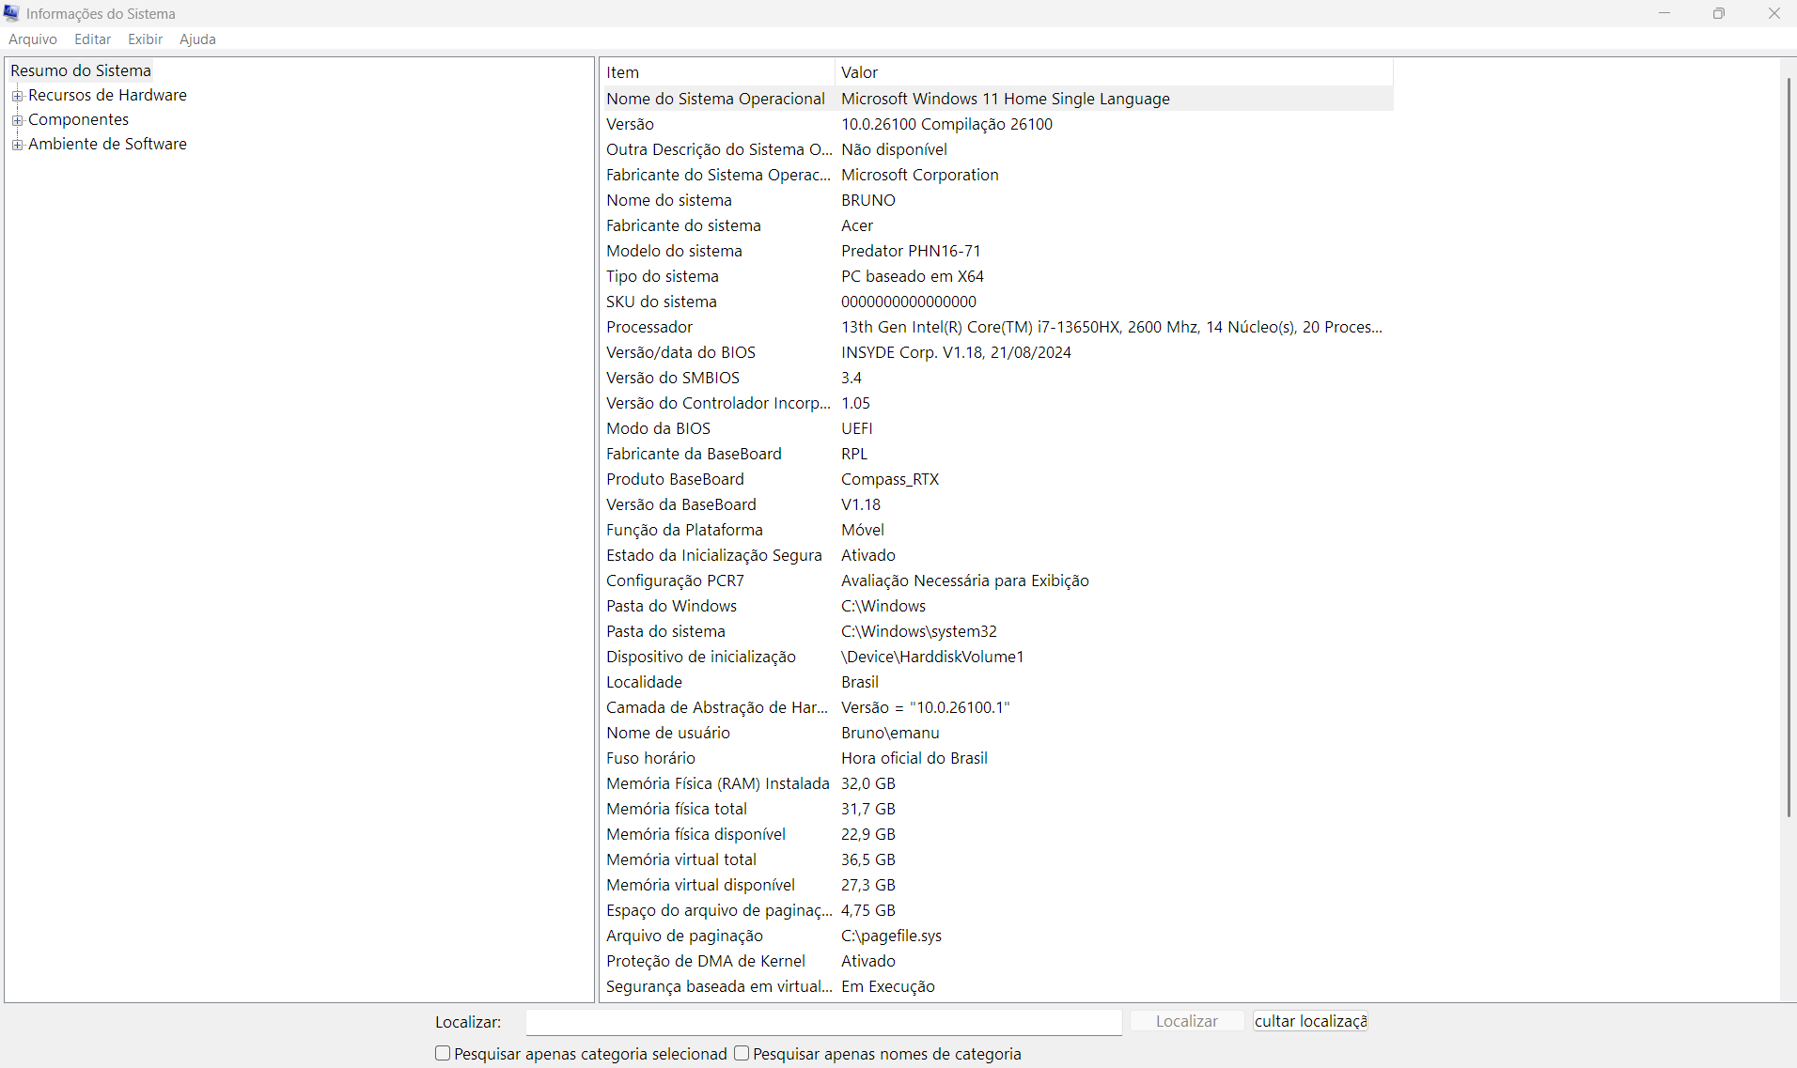Select the Versão da BaseBoard row
This screenshot has width=1797, height=1068.
click(997, 504)
